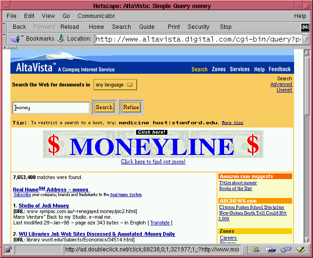The width and height of the screenshot is (313, 258).
Task: Open the Advanced search link
Action: click(x=281, y=84)
